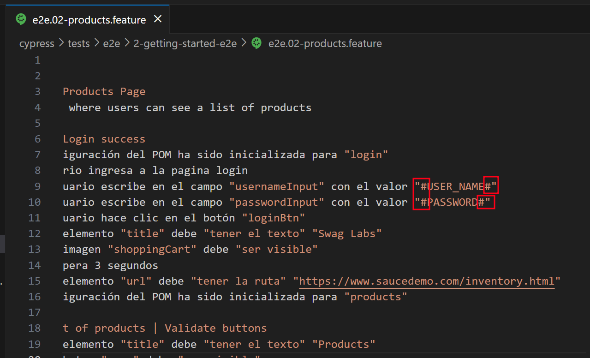
Task: Expand the e2e breadcrumb folder
Action: point(111,44)
